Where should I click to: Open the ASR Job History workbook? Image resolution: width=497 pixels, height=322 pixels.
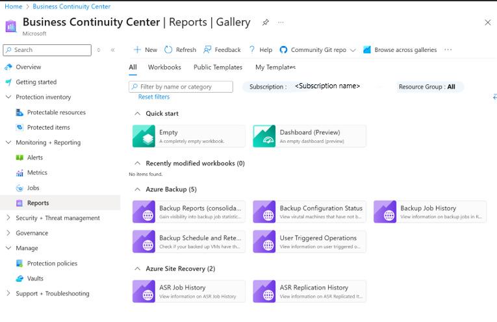[x=189, y=291]
